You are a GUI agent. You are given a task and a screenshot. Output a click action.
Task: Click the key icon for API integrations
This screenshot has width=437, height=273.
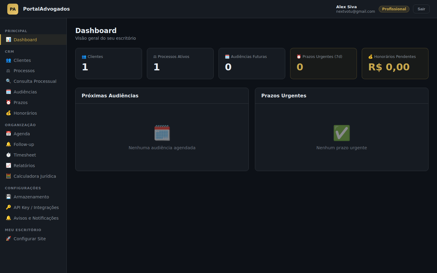click(x=8, y=207)
